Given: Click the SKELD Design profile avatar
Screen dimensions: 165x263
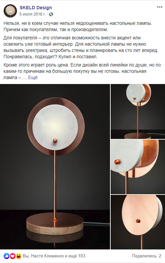Looking at the screenshot, I should tap(10, 11).
